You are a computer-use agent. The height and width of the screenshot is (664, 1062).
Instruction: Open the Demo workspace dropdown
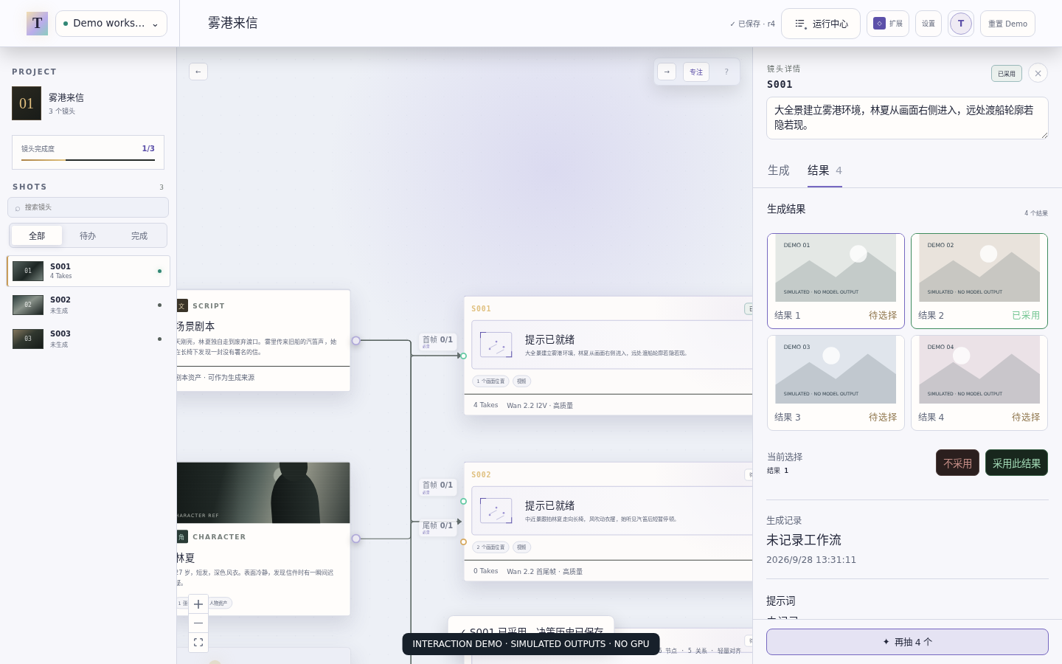point(111,24)
